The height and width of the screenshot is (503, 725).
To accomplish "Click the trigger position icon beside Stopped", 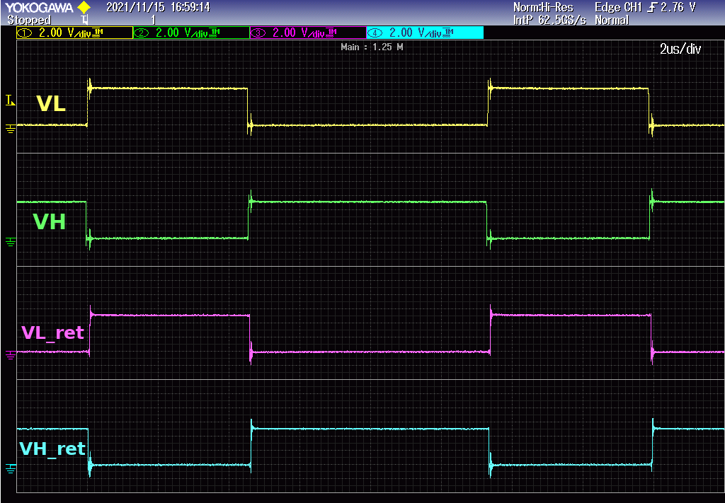I will [x=85, y=20].
